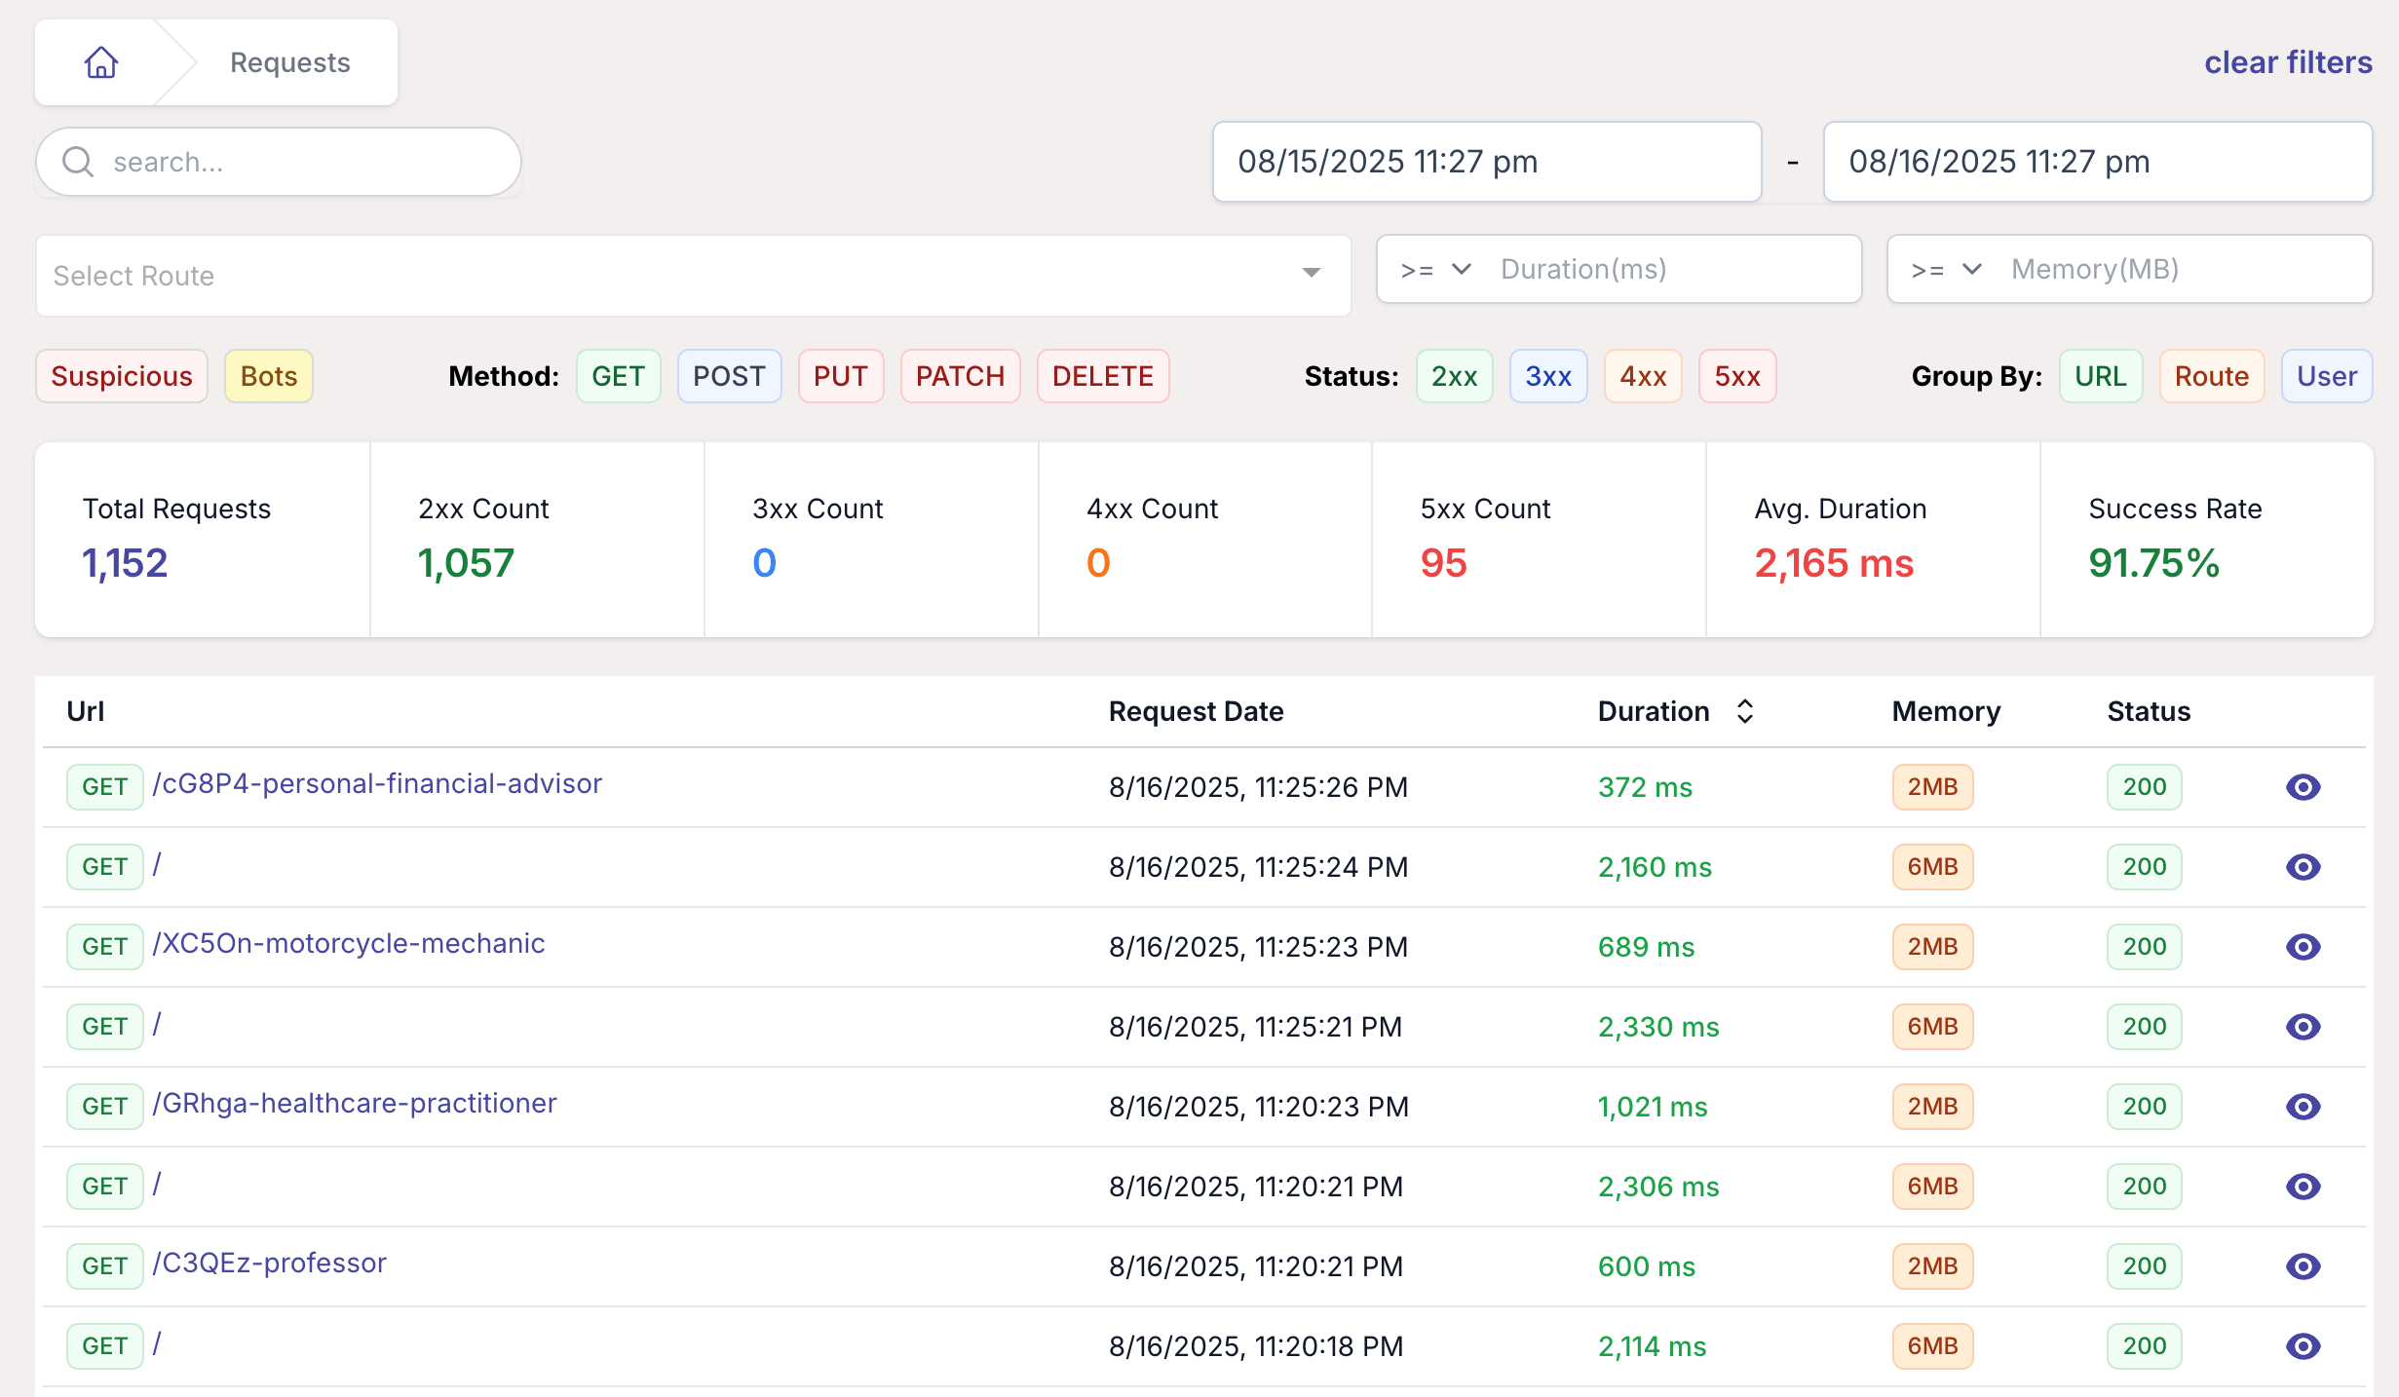Click the search magnifier icon
The image size is (2399, 1397).
click(x=78, y=162)
